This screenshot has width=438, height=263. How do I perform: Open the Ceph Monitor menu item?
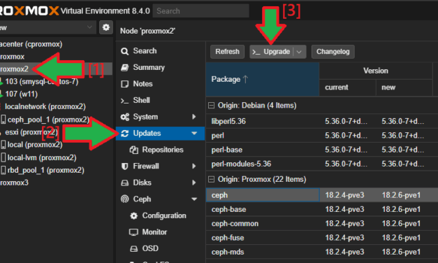click(x=160, y=232)
